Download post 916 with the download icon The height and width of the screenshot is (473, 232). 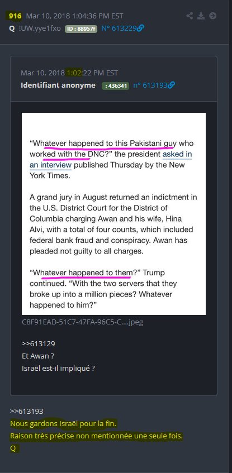click(x=201, y=16)
